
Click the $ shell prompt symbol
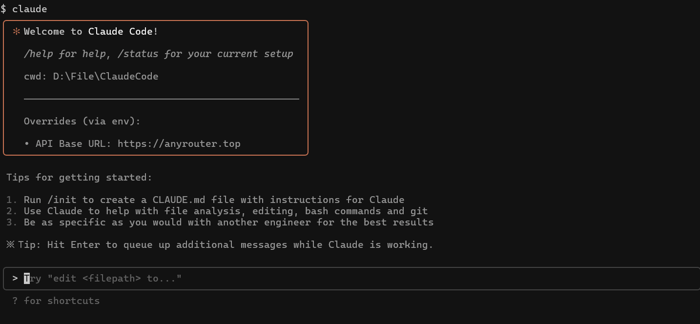(x=3, y=9)
